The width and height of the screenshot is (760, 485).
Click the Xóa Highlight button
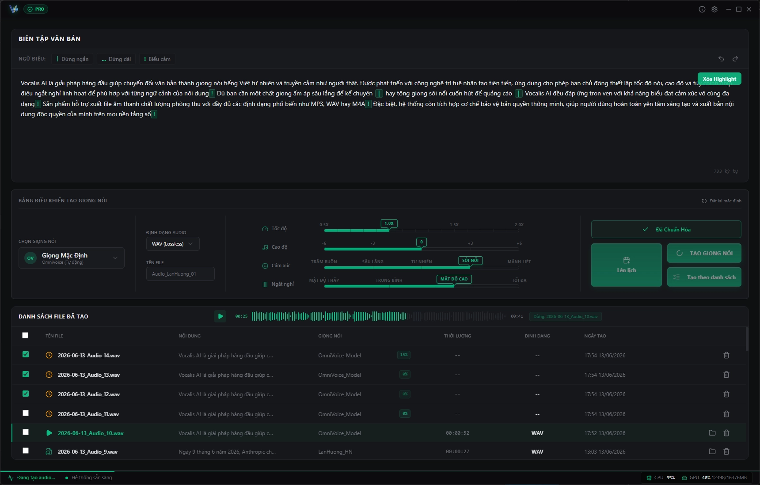719,79
